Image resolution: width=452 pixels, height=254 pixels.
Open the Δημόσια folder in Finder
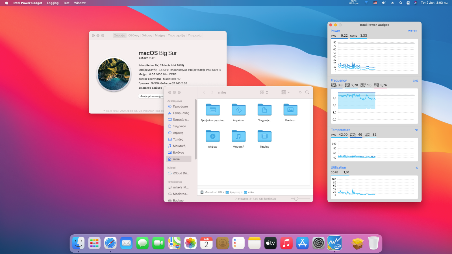click(x=239, y=110)
